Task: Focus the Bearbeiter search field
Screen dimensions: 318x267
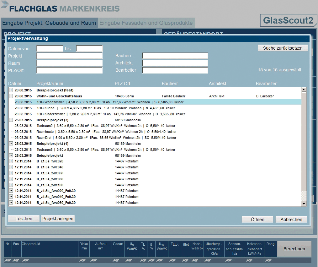Action: point(175,70)
